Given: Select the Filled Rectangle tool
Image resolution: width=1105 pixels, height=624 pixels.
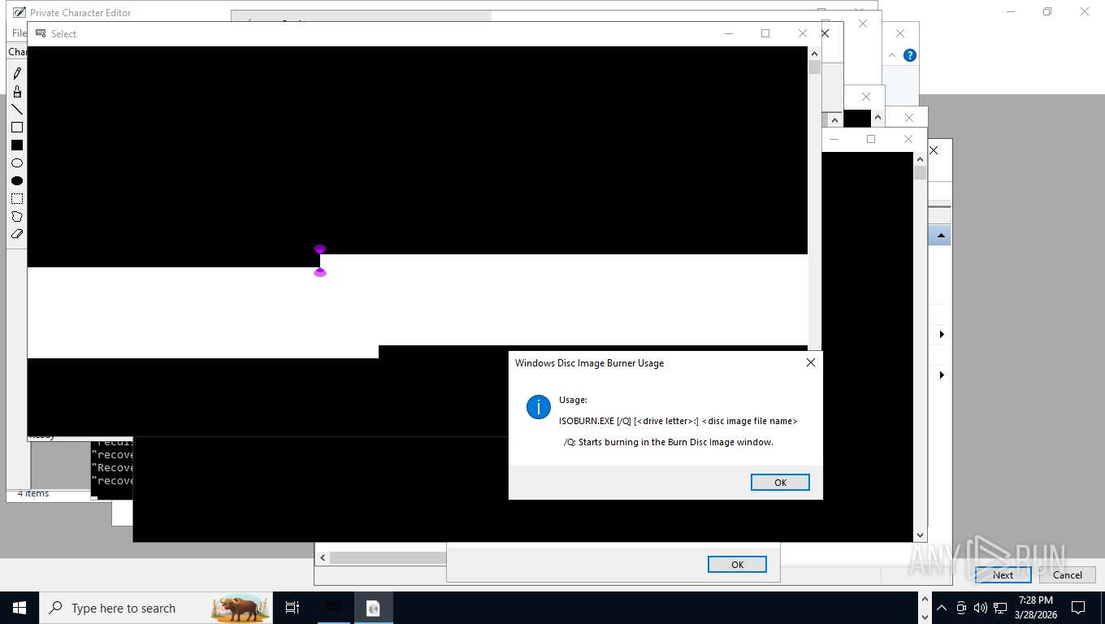Looking at the screenshot, I should 17,145.
